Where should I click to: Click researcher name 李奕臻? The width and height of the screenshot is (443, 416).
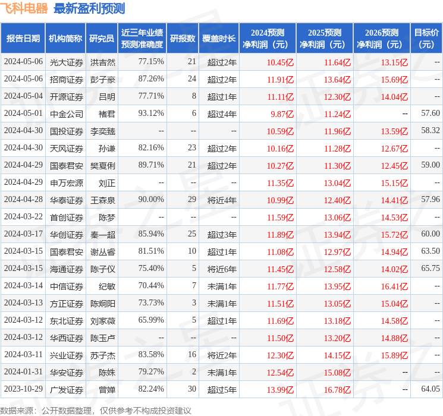tap(103, 131)
